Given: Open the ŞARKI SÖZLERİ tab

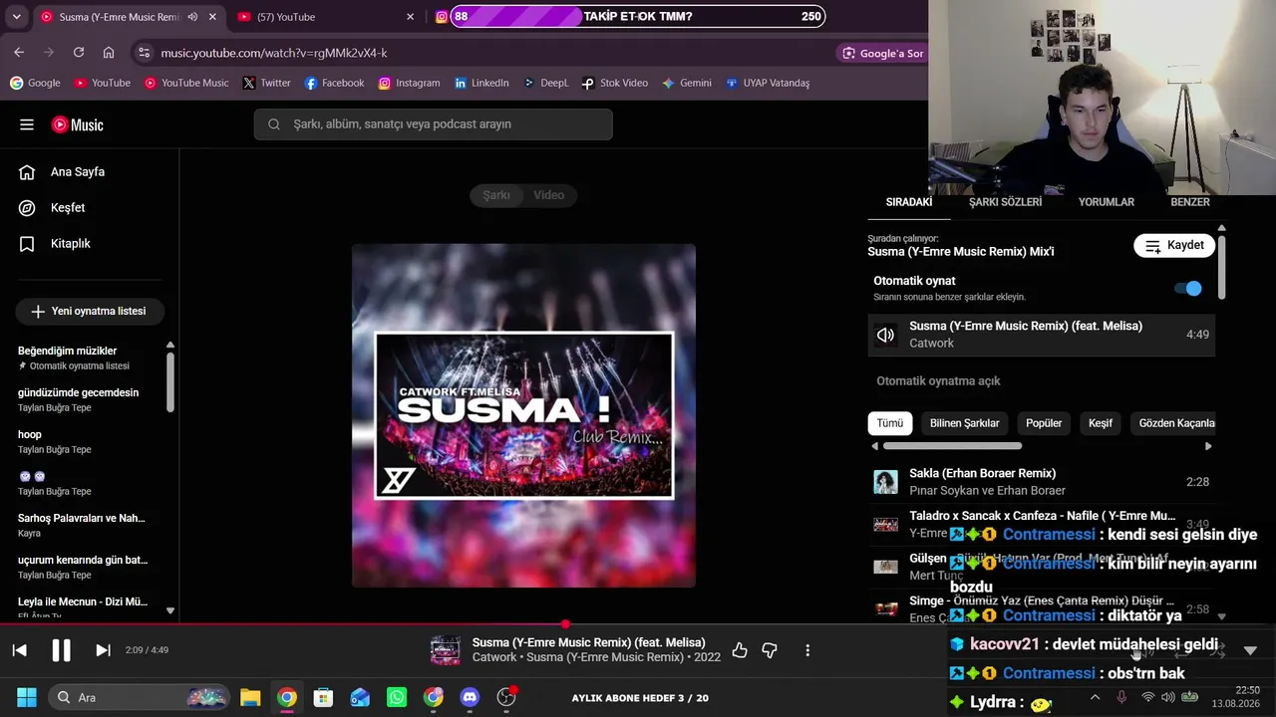Looking at the screenshot, I should click(1005, 202).
